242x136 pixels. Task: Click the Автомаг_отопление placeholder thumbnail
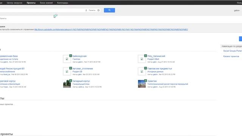(67, 71)
